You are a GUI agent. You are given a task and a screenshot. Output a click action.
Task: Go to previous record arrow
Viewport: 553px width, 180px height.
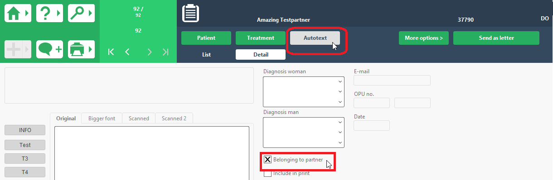pos(127,52)
